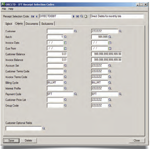Create new Receipt Selection Code record
Viewport: 150px width, 149px height.
(x=86, y=16)
